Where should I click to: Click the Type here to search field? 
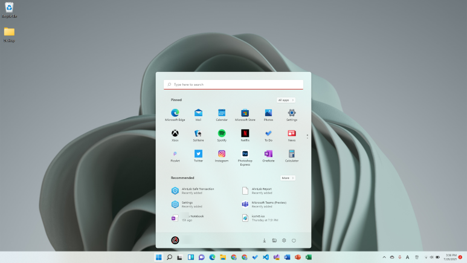[233, 85]
